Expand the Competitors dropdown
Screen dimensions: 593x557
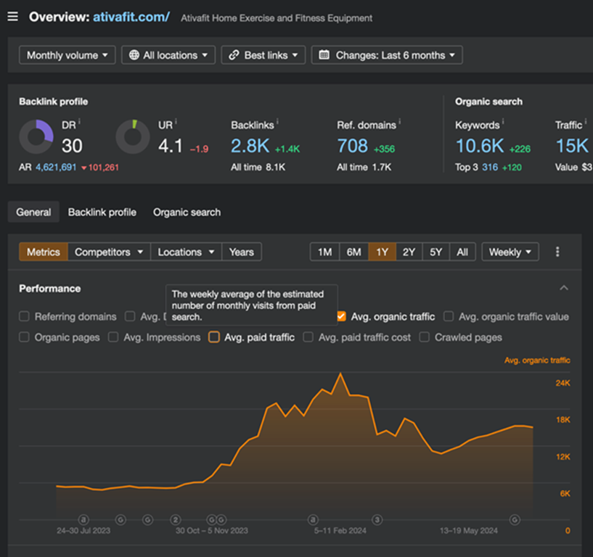pos(109,252)
